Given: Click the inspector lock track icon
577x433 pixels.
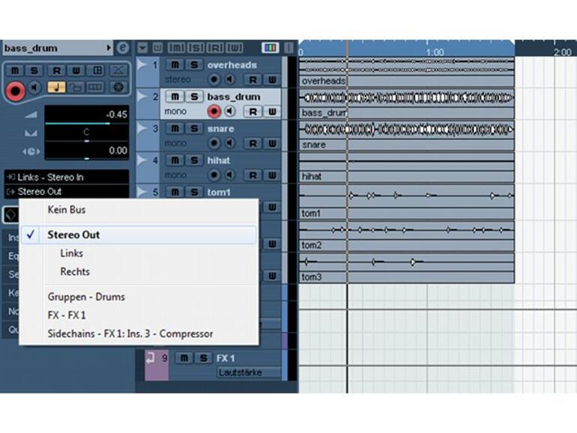Looking at the screenshot, I should coord(76,87).
